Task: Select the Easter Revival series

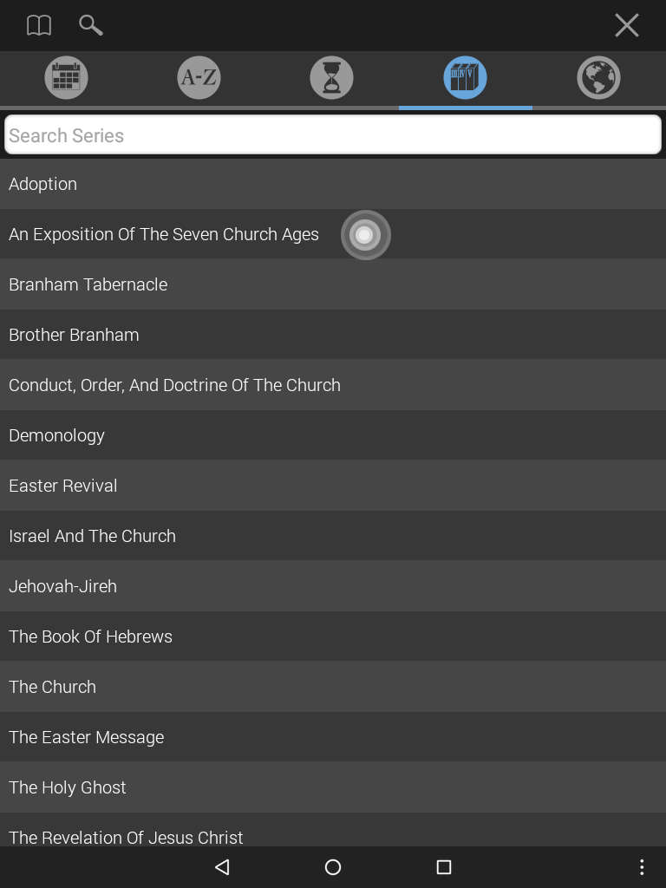Action: pyautogui.click(x=333, y=486)
